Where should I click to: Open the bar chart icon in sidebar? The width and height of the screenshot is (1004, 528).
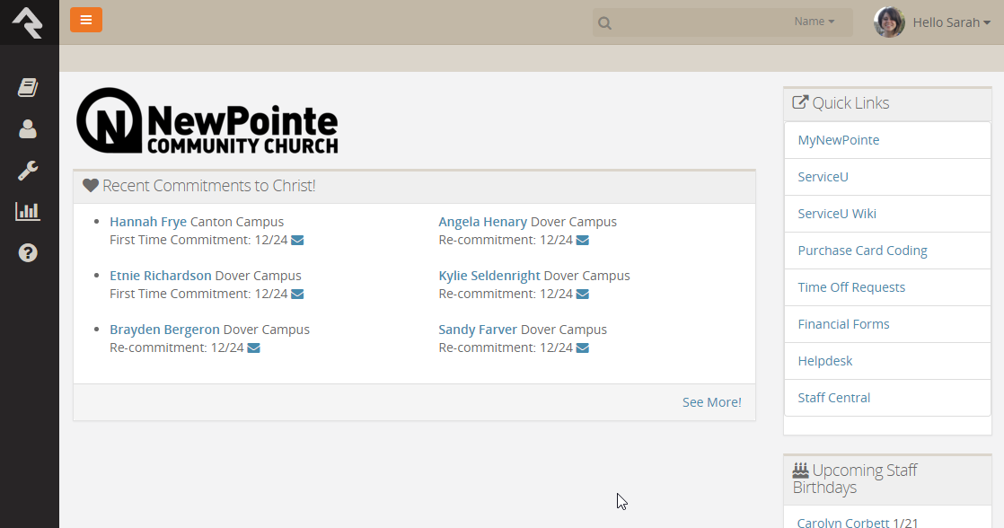28,212
